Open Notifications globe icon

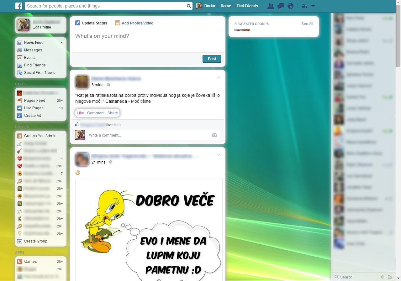pos(290,6)
